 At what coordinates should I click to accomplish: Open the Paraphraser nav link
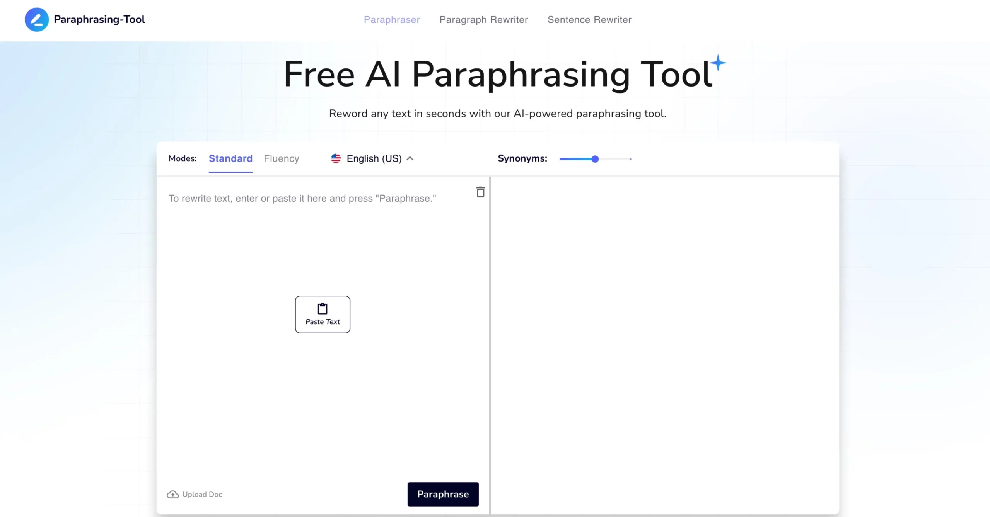pyautogui.click(x=392, y=20)
